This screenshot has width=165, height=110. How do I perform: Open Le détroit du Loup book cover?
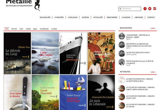[x=17, y=53]
